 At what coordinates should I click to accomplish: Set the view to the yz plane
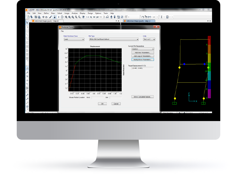[98, 17]
